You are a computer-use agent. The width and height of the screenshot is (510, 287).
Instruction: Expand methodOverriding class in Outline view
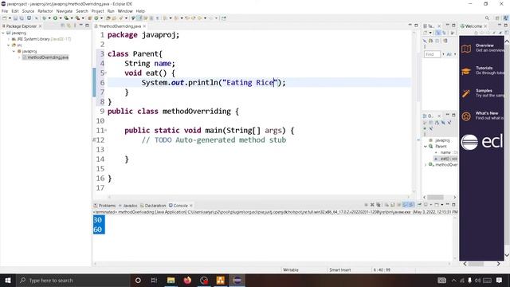tap(426, 165)
